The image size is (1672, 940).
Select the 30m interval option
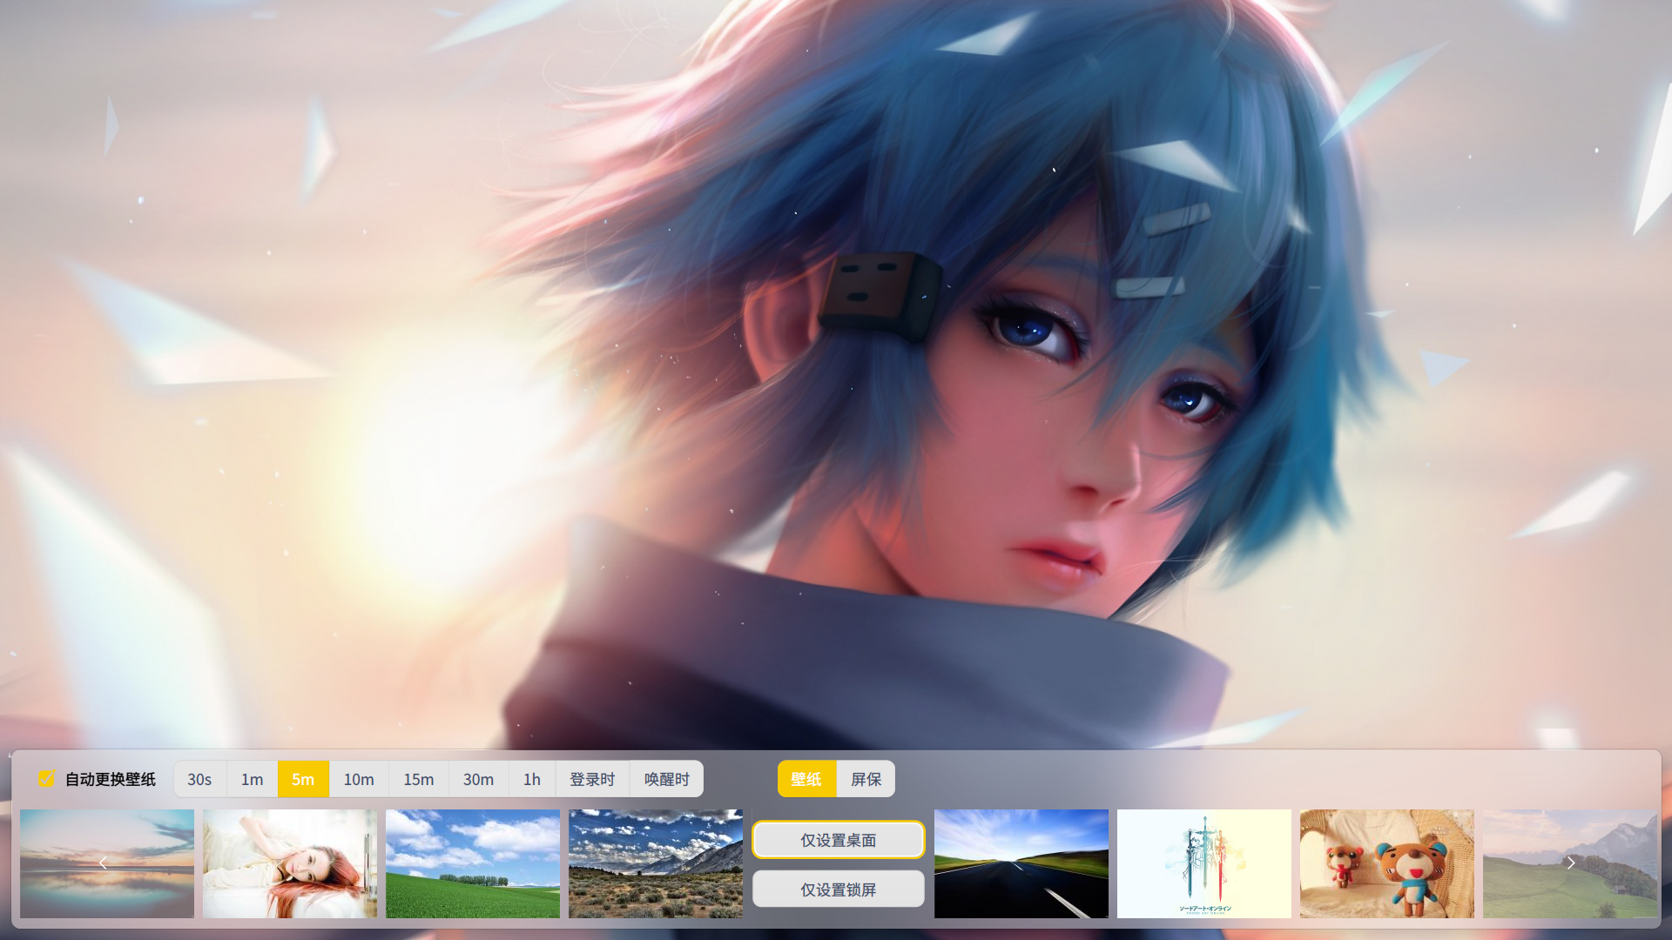(478, 779)
